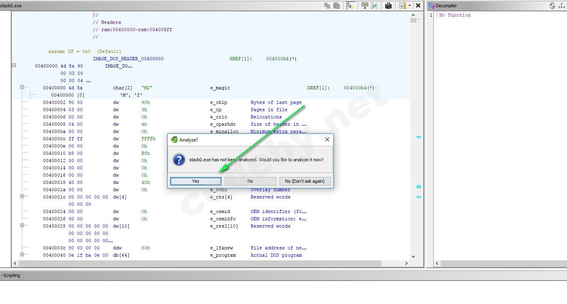The height and width of the screenshot is (304, 567).
Task: Click the 'Bytes of last page' comment
Action: tap(276, 102)
